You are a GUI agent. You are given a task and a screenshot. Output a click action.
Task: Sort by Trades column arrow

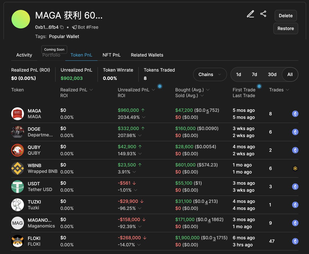click(287, 90)
